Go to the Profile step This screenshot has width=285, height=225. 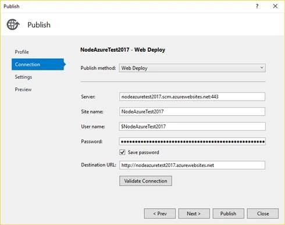[x=22, y=52]
